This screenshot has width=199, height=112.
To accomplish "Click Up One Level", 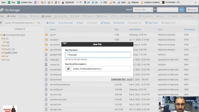I will (x=66, y=23).
